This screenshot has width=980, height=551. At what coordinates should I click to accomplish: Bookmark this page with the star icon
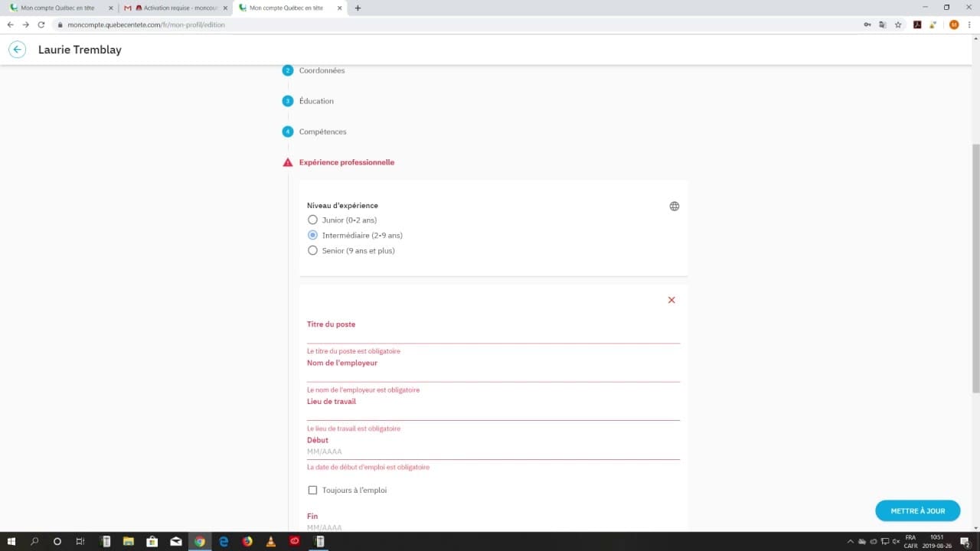(x=898, y=24)
